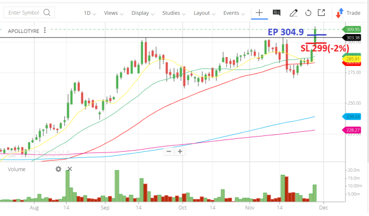This screenshot has width=369, height=216.
Task: Click the EP 304.9 annotation text
Action: 286,32
